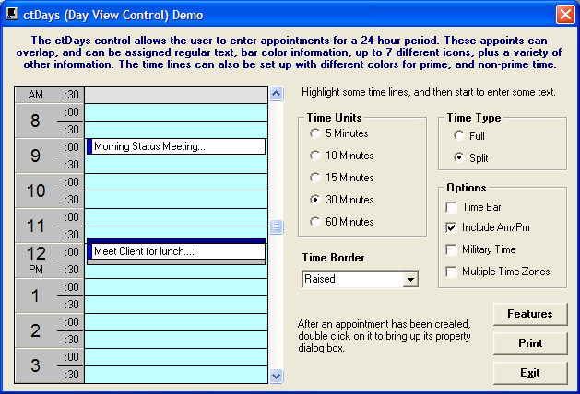Close the ctDays Demo window
Screen dimensions: 580x394
coord(565,15)
